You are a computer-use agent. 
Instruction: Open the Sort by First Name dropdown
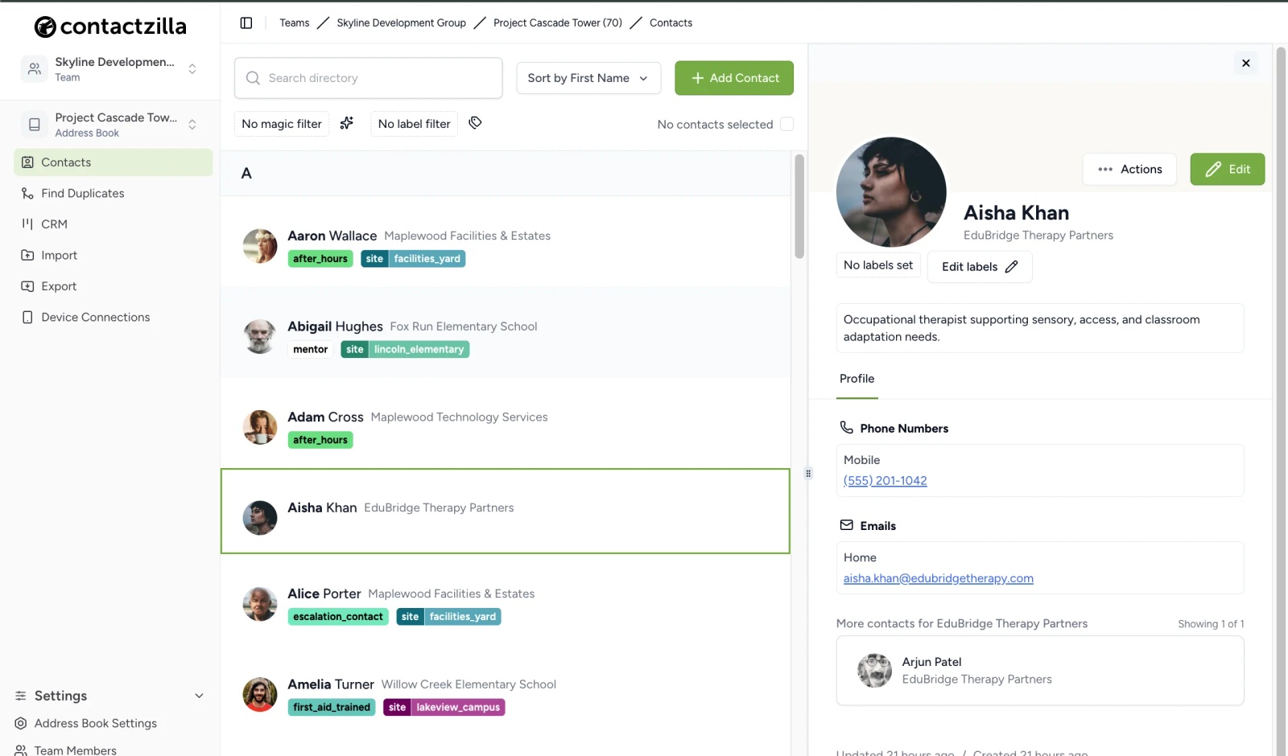coord(588,78)
